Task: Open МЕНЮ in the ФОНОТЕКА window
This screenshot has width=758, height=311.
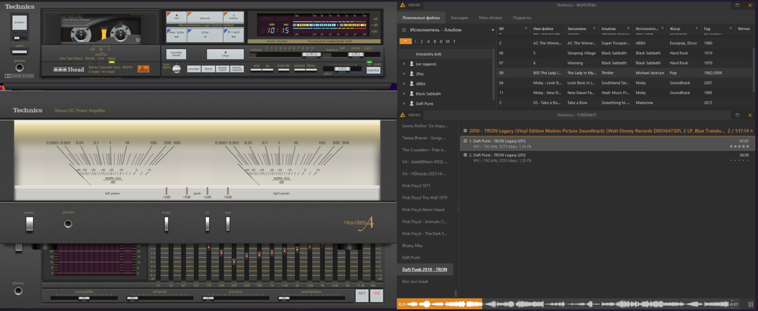Action: (x=410, y=5)
